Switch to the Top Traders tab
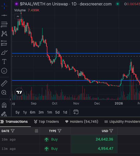Screen dimensions: 140x156 click(x=46, y=122)
